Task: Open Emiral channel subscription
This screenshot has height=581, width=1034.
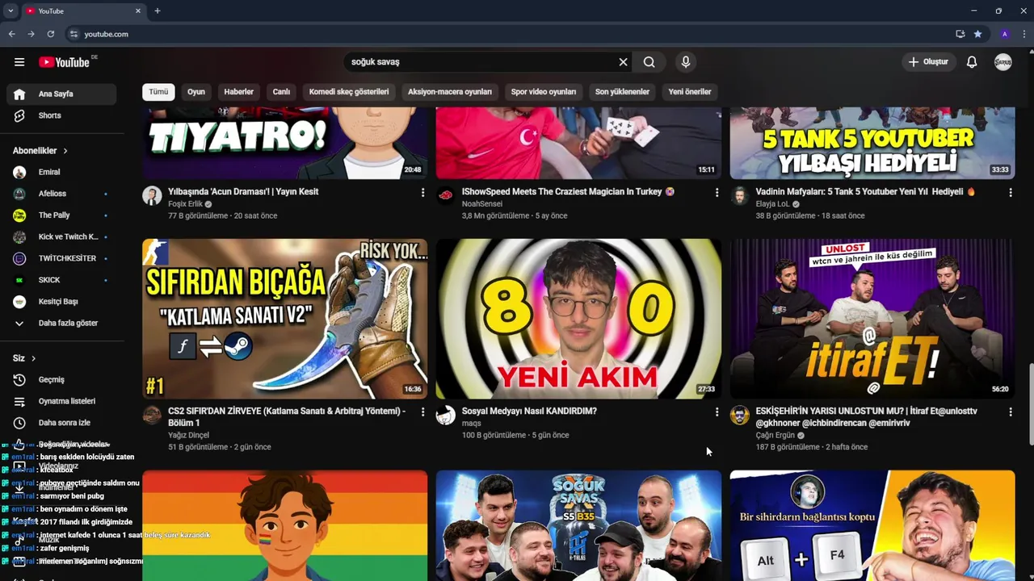Action: 61,172
